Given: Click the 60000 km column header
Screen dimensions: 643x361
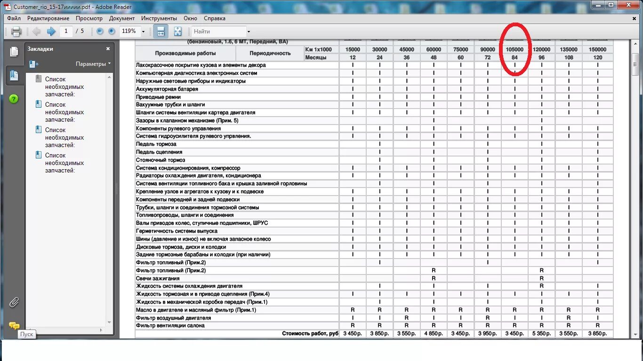Looking at the screenshot, I should 434,49.
